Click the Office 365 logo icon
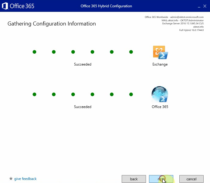210x183 pixels. [x=5, y=6]
